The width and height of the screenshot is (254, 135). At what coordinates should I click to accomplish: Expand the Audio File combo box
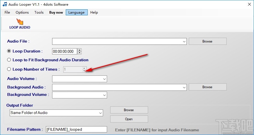click(x=184, y=41)
